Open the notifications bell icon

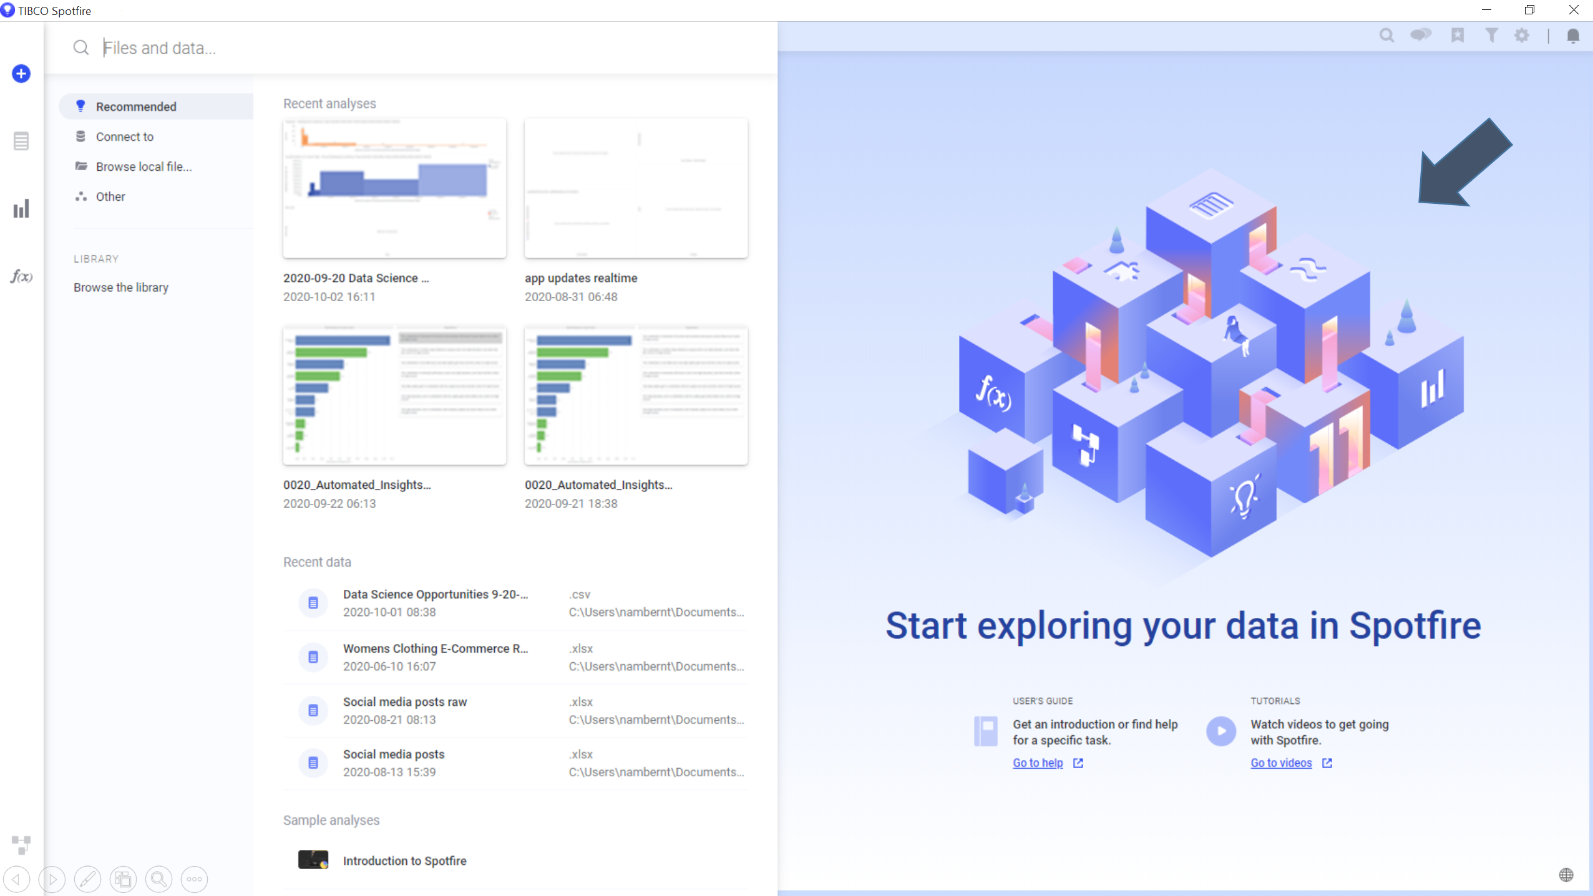(1573, 36)
